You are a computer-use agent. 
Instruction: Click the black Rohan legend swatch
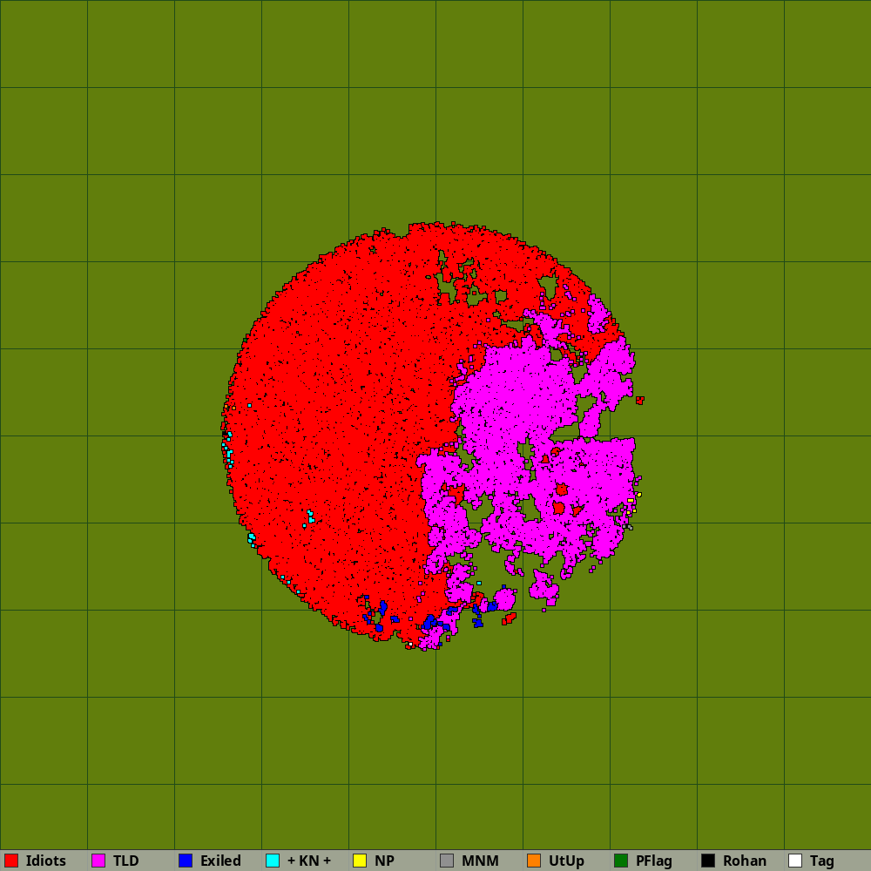click(x=708, y=861)
